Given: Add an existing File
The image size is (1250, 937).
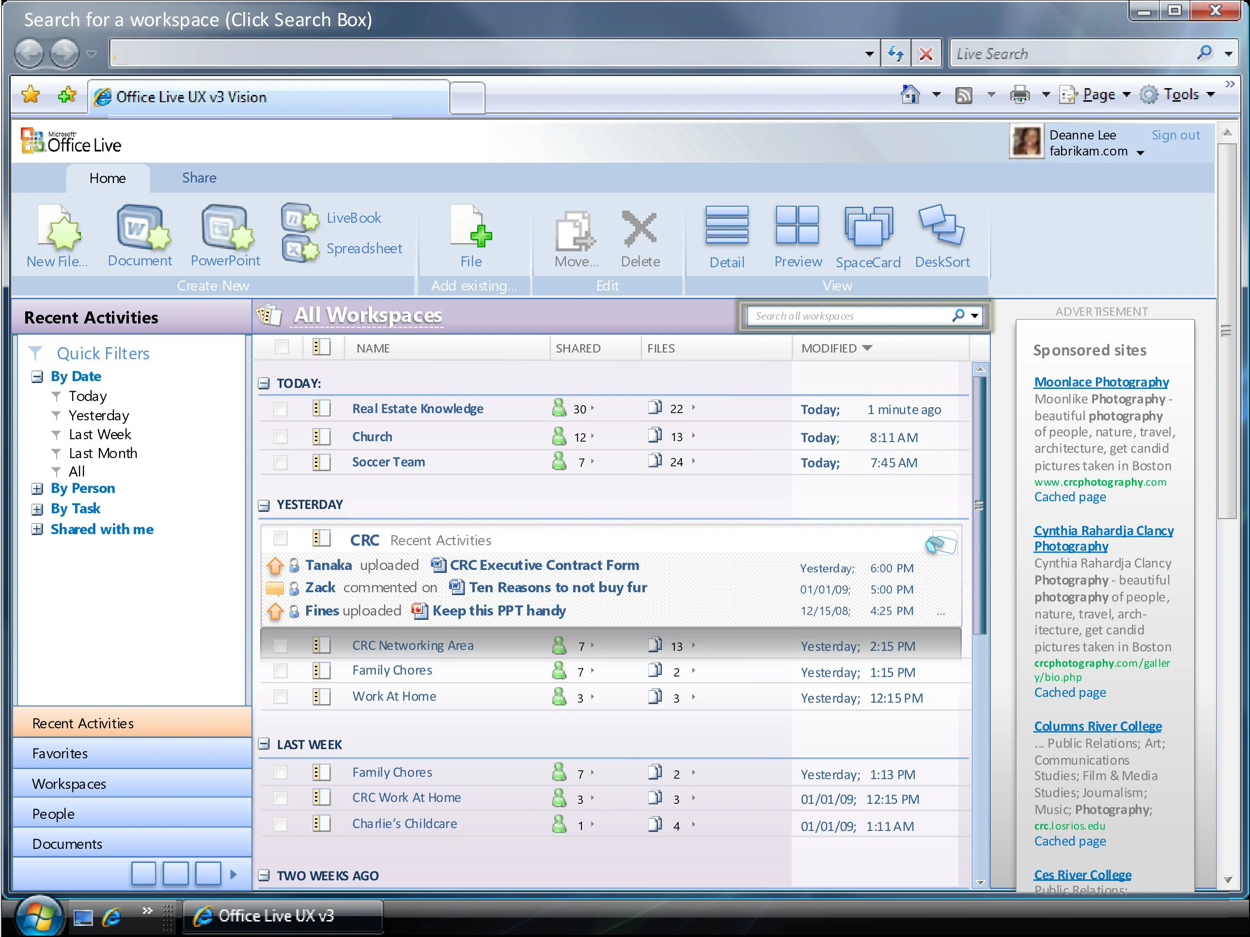Looking at the screenshot, I should (471, 236).
